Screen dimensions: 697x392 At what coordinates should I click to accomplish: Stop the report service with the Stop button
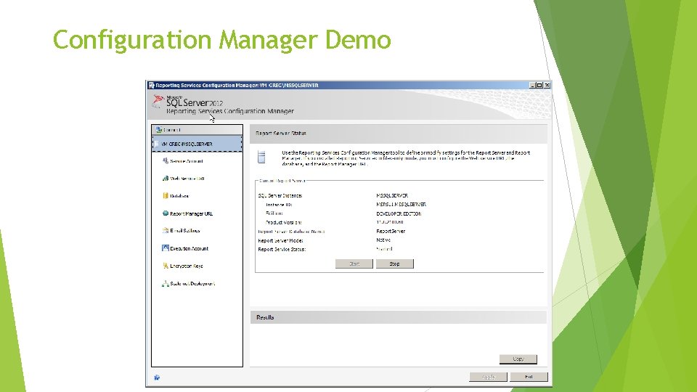coord(395,264)
